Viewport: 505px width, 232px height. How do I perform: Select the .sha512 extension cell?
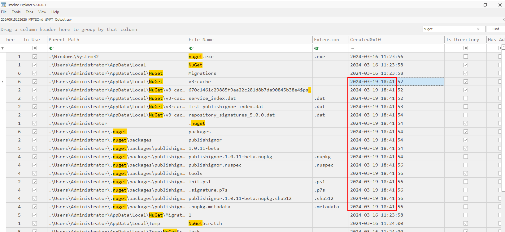pyautogui.click(x=331, y=198)
